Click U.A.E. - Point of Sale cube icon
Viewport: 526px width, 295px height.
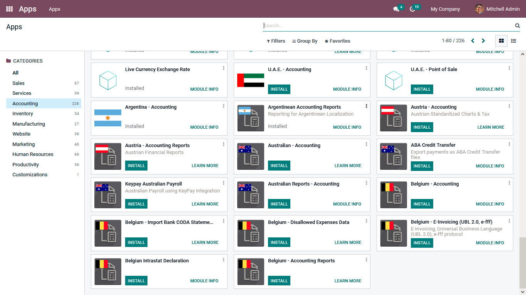pyautogui.click(x=394, y=80)
